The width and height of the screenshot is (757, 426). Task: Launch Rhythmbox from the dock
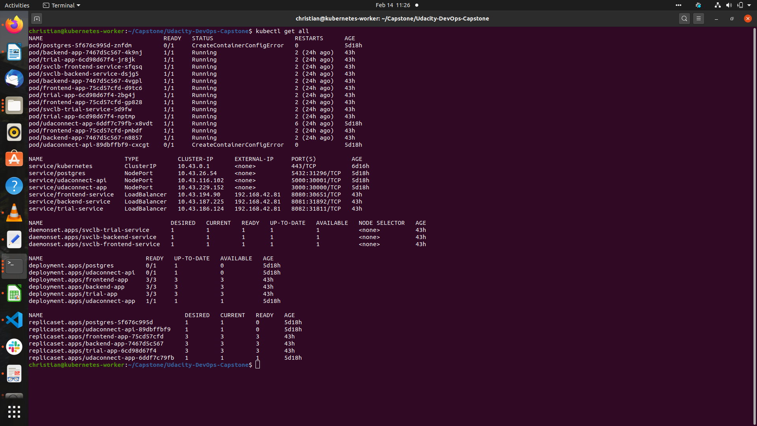pyautogui.click(x=14, y=133)
